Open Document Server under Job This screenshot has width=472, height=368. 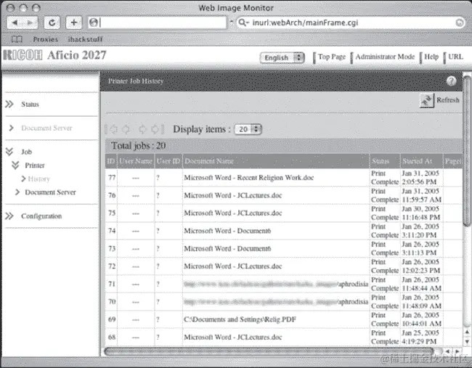tap(50, 192)
